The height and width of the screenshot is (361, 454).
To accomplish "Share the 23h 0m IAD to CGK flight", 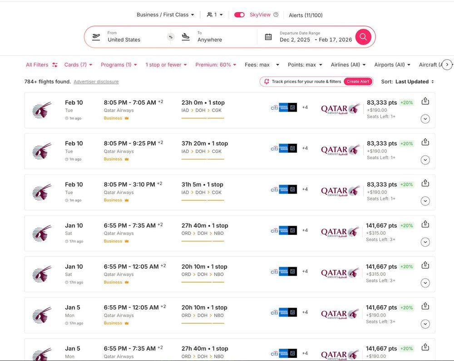I will coord(425,101).
